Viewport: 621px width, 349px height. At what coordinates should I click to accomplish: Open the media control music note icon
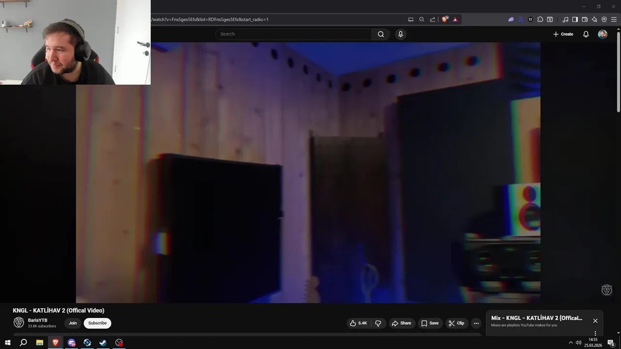[565, 19]
